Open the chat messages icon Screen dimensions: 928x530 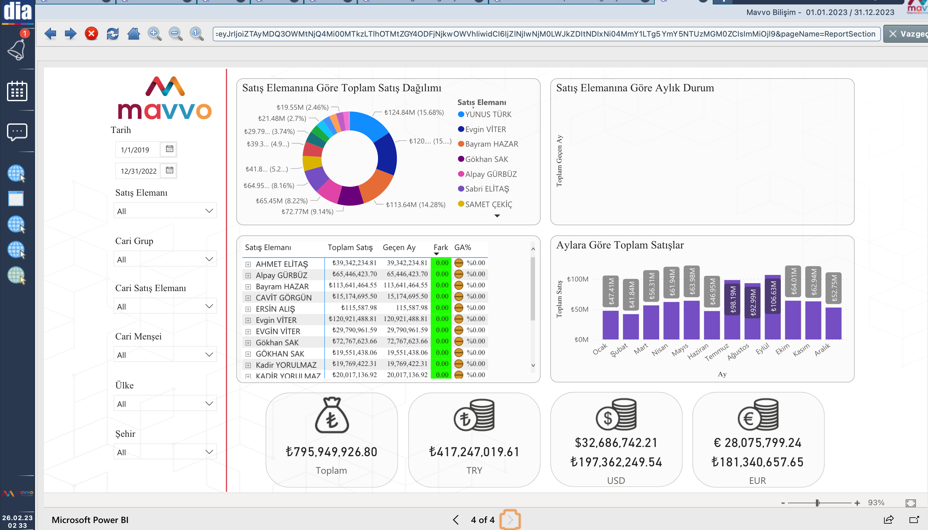(x=17, y=132)
